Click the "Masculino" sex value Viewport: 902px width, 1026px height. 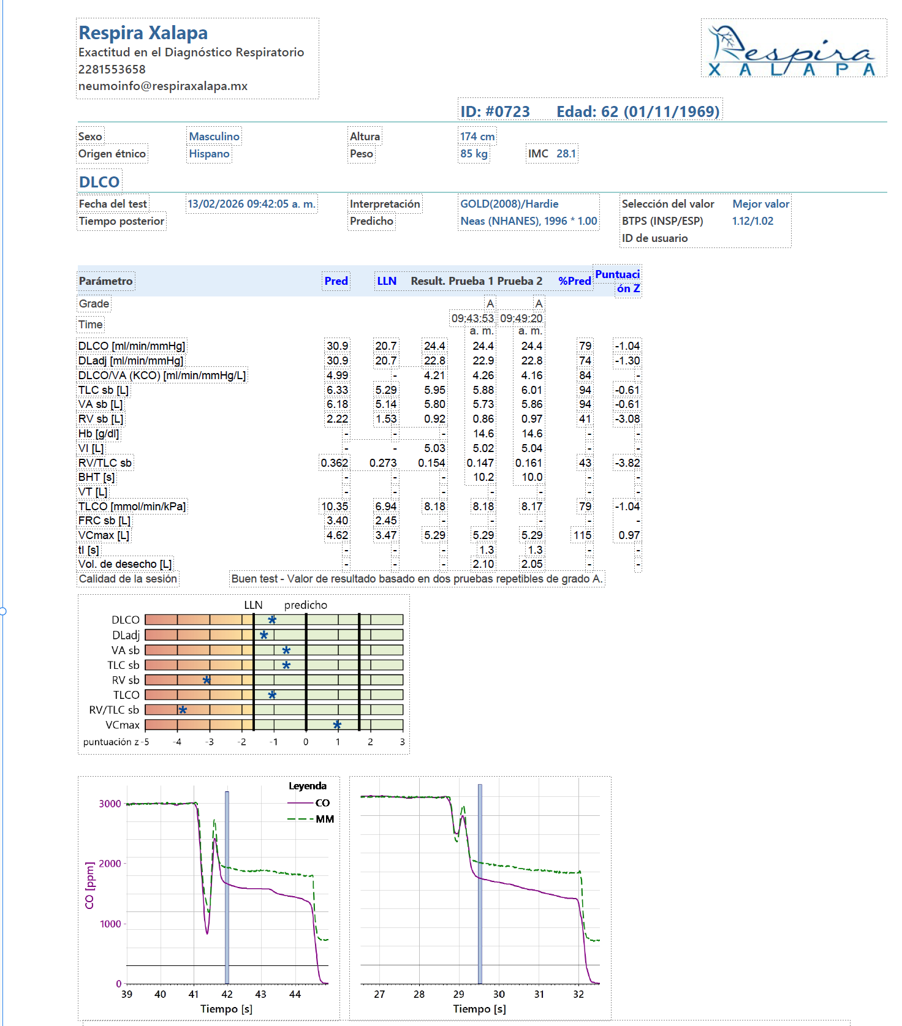click(214, 137)
